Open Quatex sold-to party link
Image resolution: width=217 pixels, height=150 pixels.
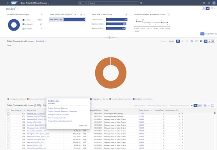click(x=34, y=122)
